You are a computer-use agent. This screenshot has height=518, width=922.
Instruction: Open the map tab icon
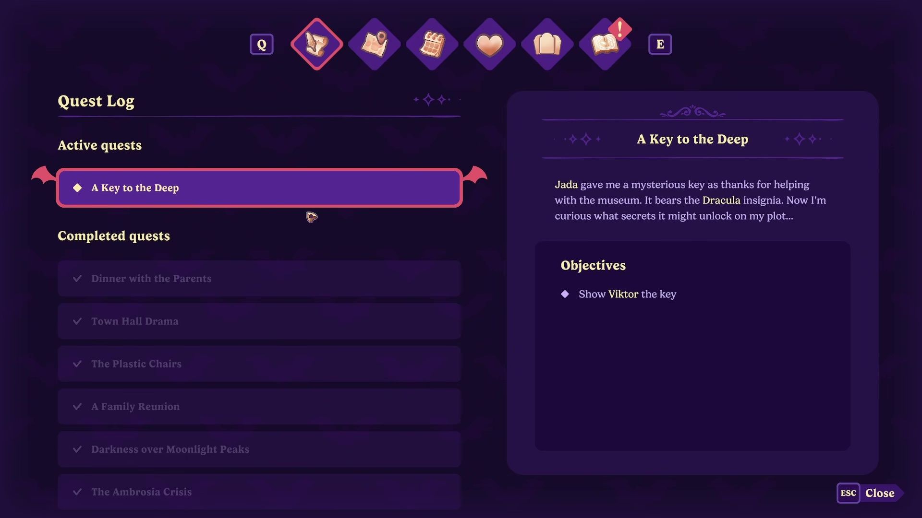click(375, 44)
